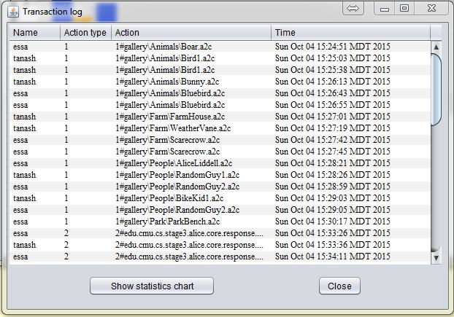Maximize the Transaction log window
The height and width of the screenshot is (317, 454).
point(404,8)
